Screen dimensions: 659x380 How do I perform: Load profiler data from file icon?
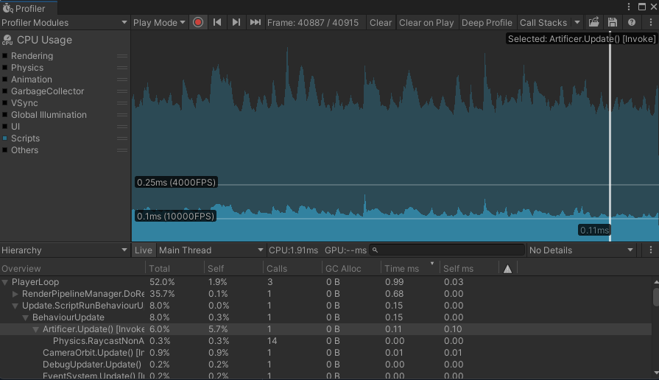click(x=593, y=22)
